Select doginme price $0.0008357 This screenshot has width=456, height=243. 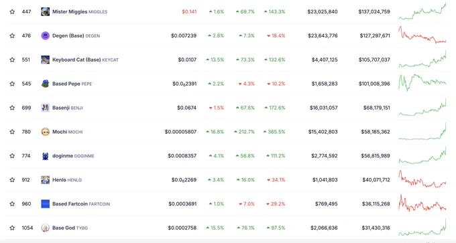coord(182,156)
